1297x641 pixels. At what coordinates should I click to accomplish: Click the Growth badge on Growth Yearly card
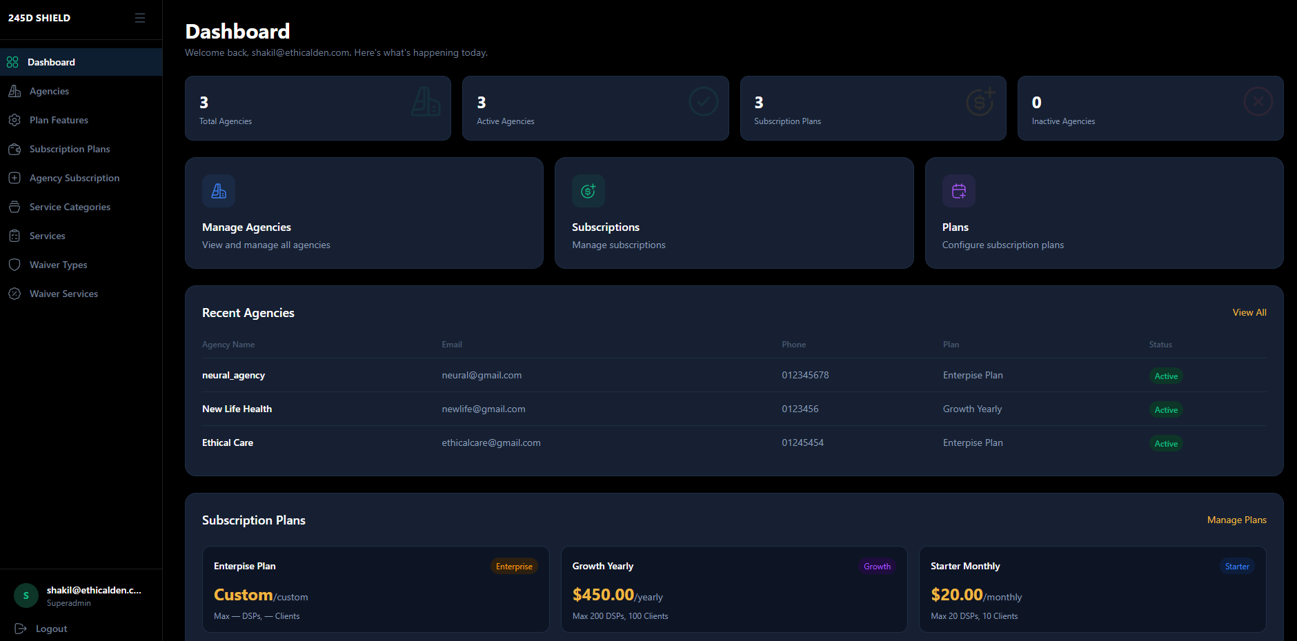point(877,567)
